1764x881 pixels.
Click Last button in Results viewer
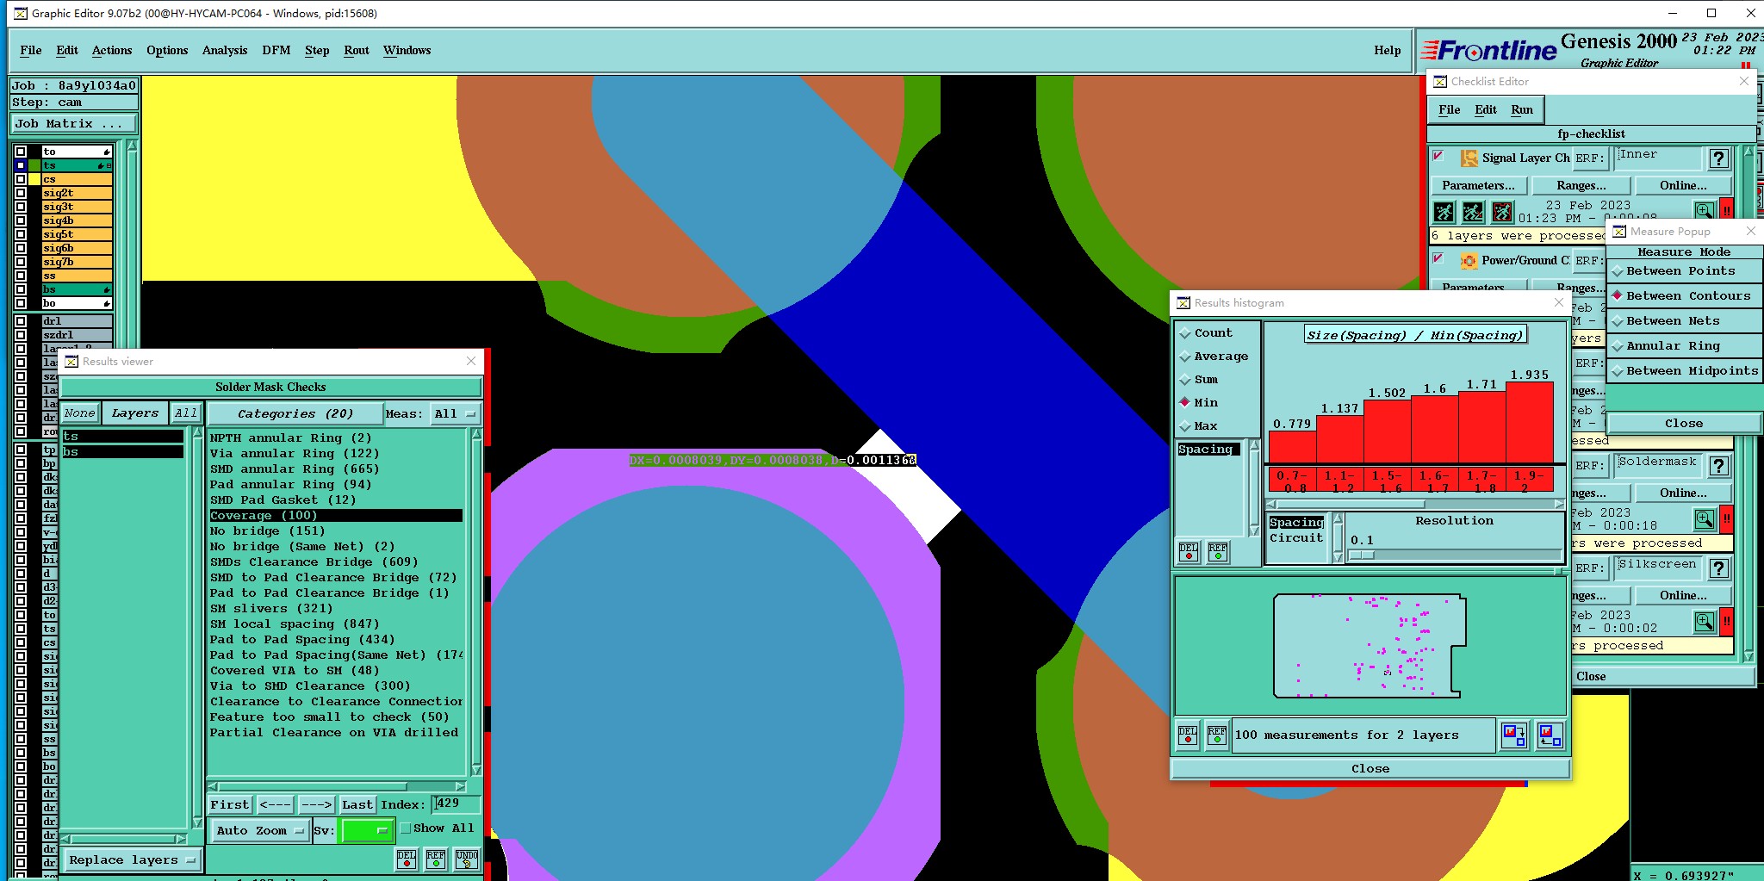(357, 805)
